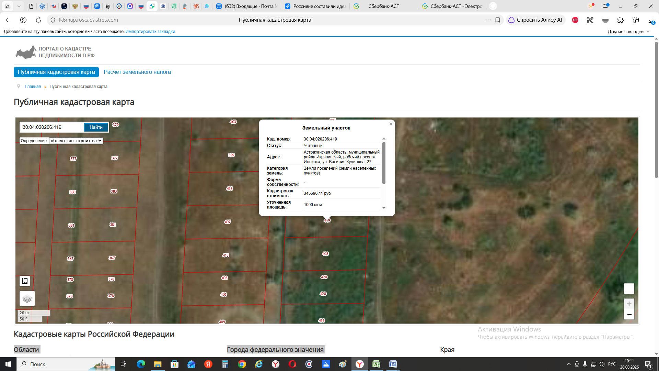Open the ABP ad blocker icon
The image size is (659, 371).
coord(575,20)
